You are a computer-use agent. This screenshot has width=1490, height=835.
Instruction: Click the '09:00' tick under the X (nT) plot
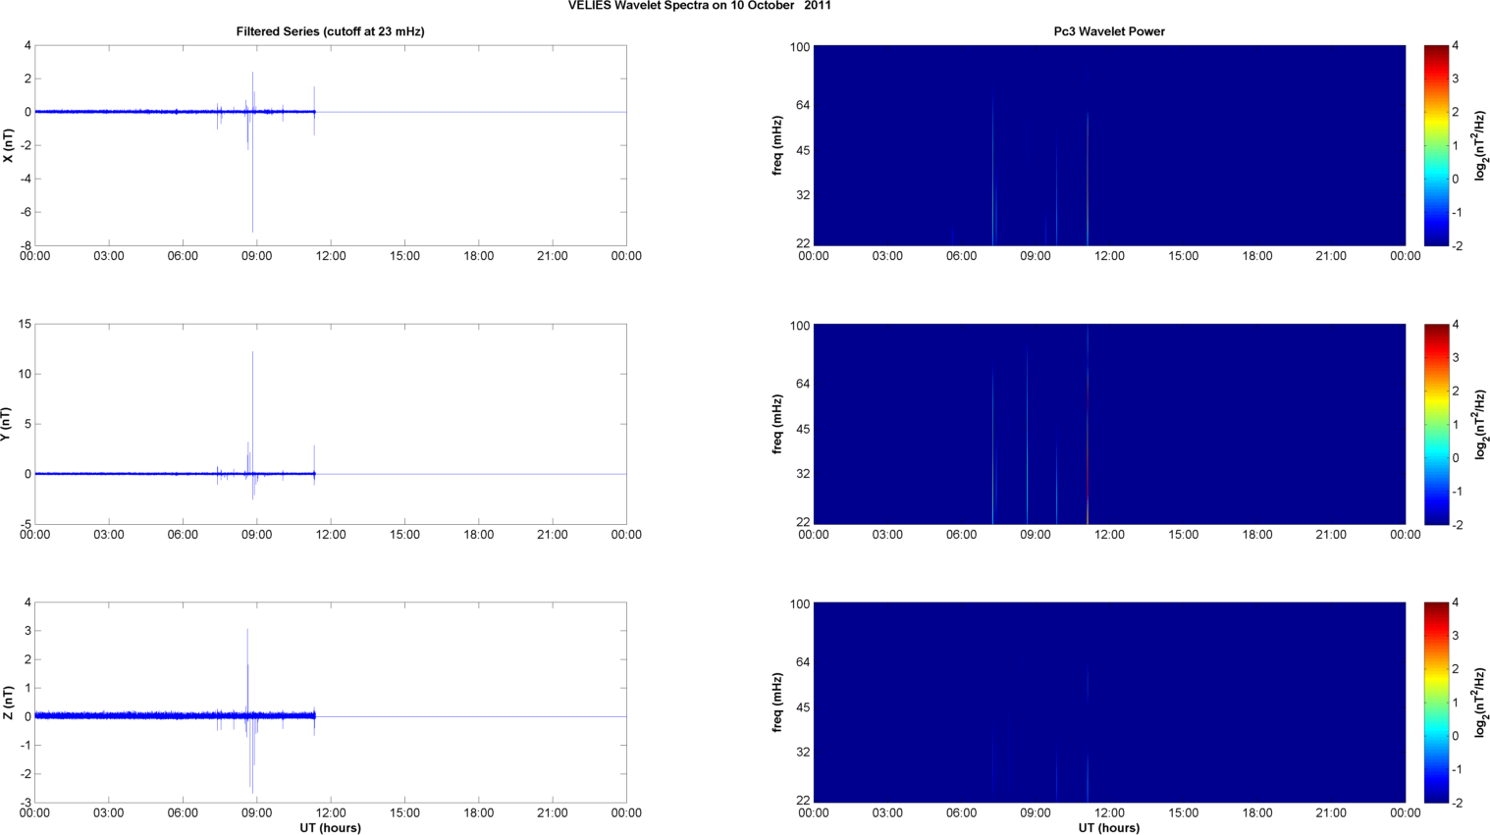(257, 256)
